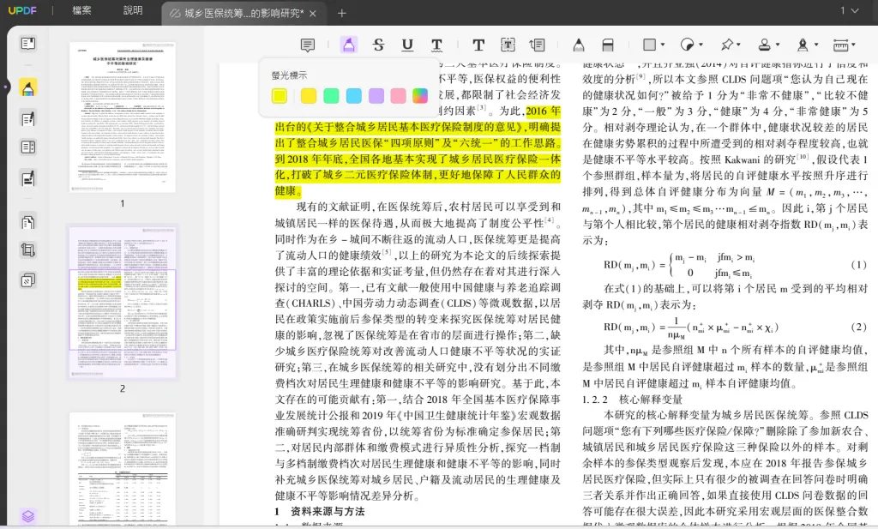This screenshot has width=878, height=529.
Task: Click the yellow highlighted paragraph starting 2016 年
Action: pyautogui.click(x=418, y=151)
